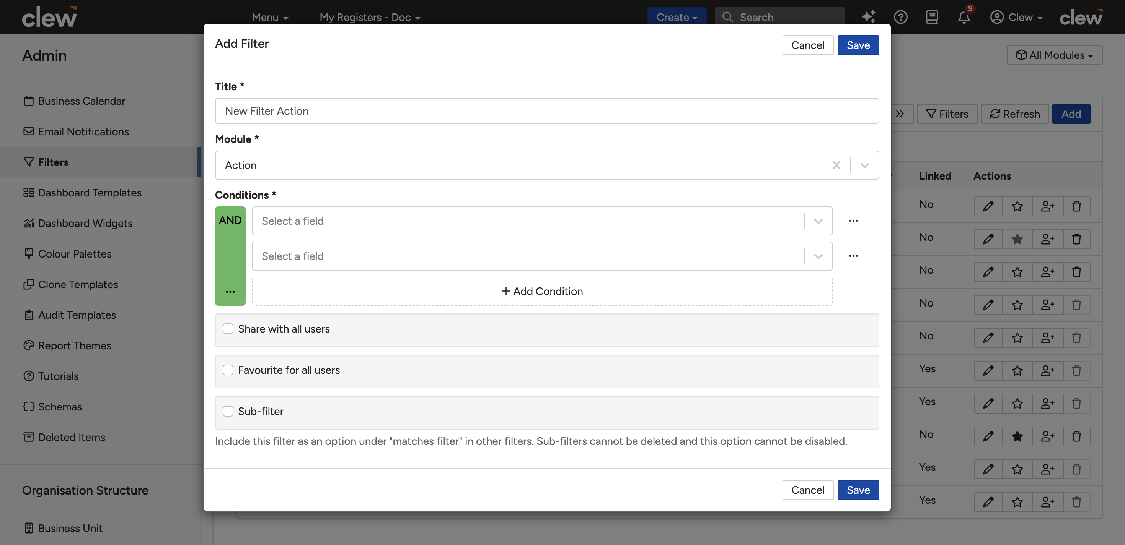This screenshot has width=1125, height=545.
Task: Open Deleted Items
Action: pyautogui.click(x=64, y=437)
